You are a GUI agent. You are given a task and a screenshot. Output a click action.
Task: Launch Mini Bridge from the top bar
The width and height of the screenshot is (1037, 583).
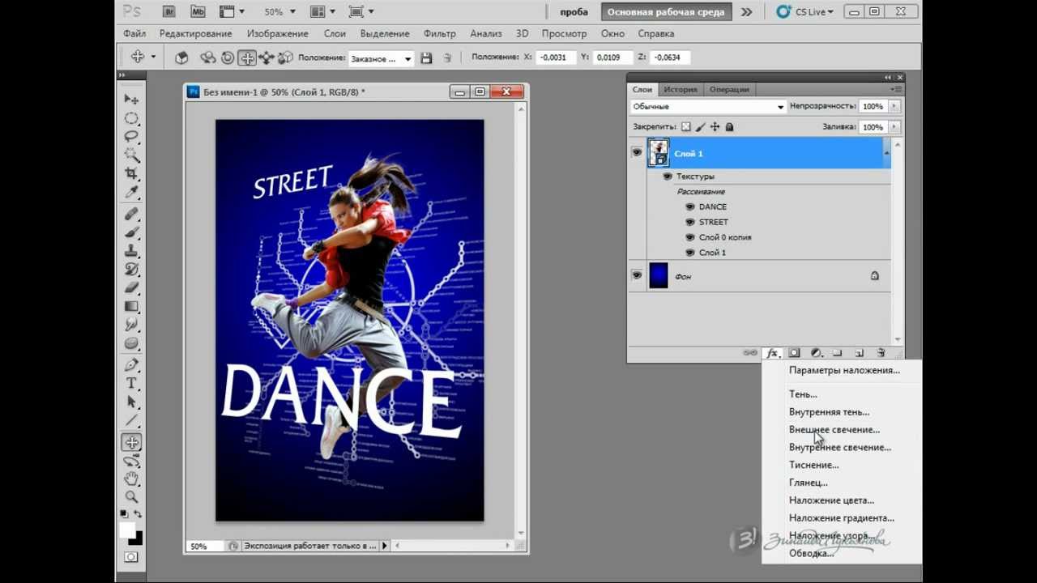198,11
